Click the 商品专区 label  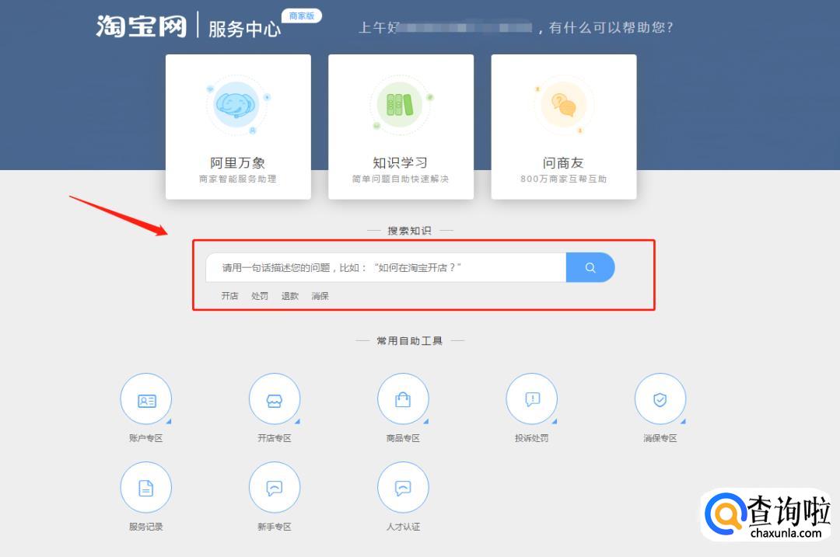403,438
